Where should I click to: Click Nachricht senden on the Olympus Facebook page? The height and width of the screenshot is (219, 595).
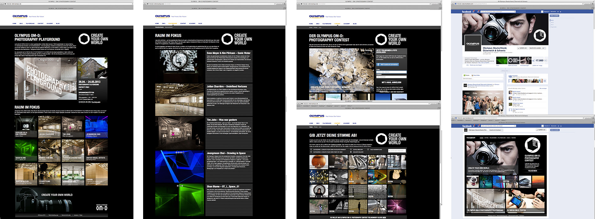click(x=535, y=48)
